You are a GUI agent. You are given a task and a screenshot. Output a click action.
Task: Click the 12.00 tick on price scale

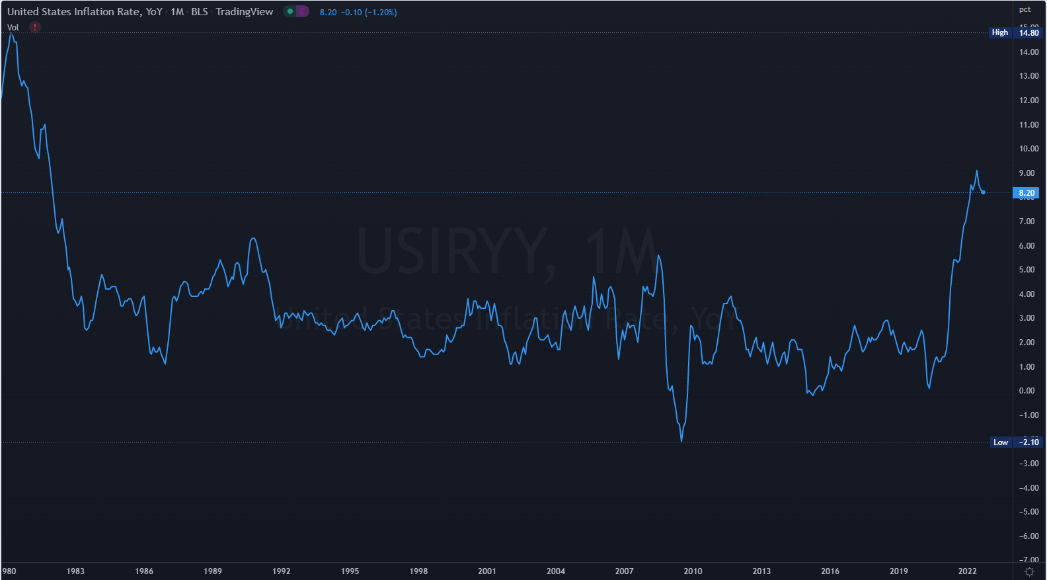(x=1029, y=101)
